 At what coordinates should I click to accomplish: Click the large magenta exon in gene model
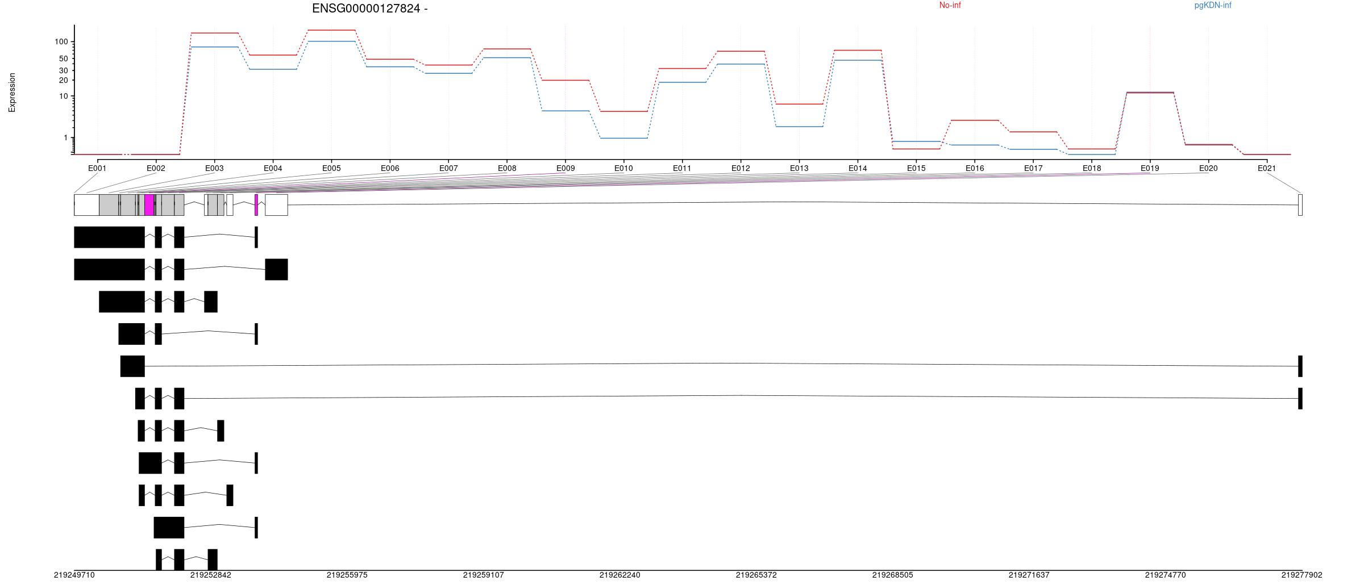click(x=149, y=205)
